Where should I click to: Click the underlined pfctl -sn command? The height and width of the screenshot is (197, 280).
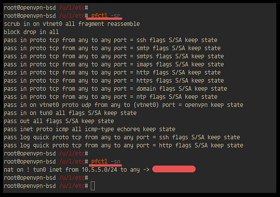[106, 161]
